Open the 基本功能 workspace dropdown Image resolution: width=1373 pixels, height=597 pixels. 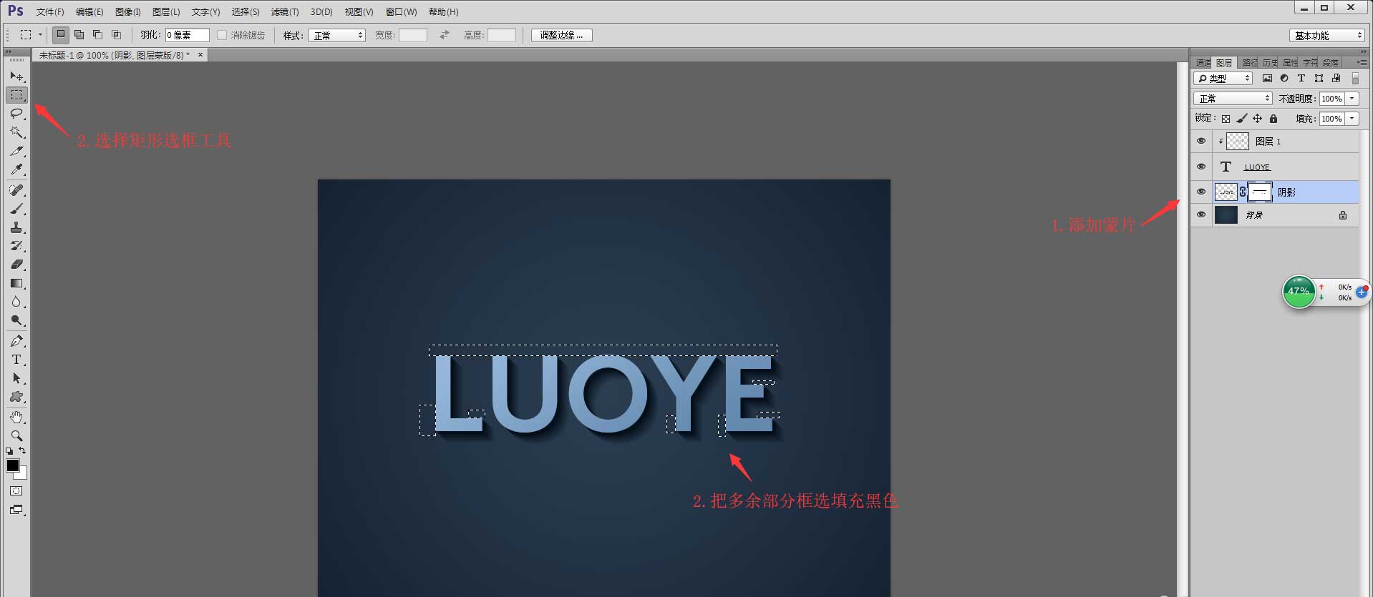click(1327, 35)
